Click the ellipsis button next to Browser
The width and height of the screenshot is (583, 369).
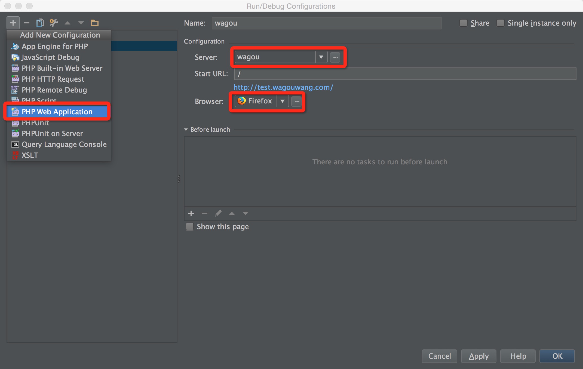coord(297,102)
